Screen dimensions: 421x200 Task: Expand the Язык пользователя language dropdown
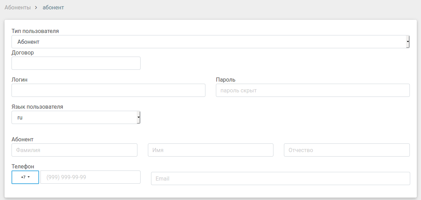[76, 117]
